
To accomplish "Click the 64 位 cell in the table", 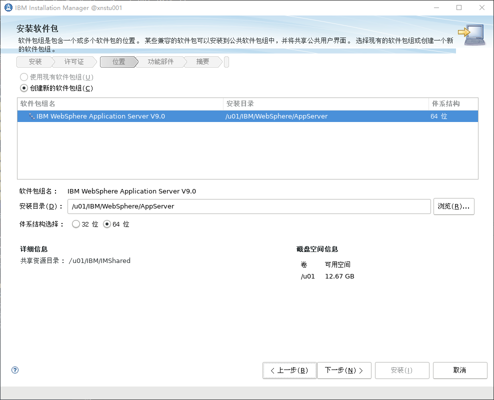I will [439, 116].
